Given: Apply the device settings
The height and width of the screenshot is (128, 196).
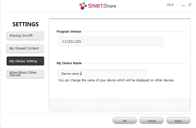Looking at the screenshot, I should point(178,121).
